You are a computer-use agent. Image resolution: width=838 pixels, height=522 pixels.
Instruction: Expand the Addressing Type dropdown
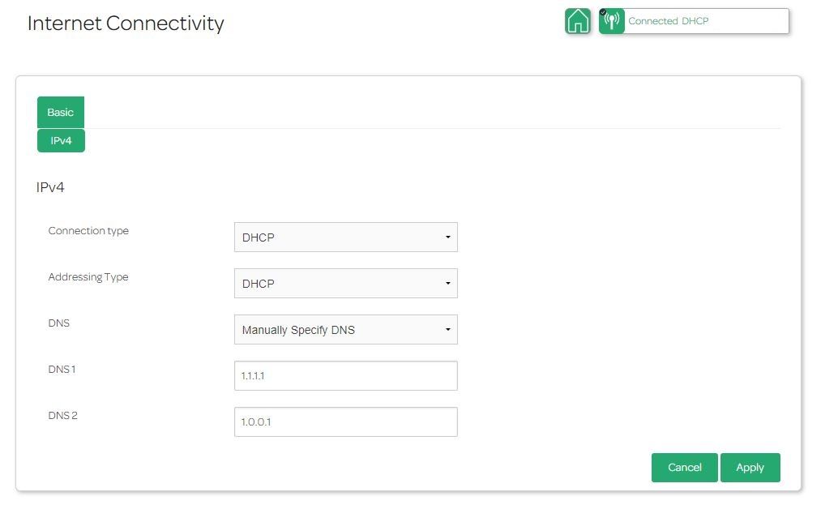coord(345,284)
